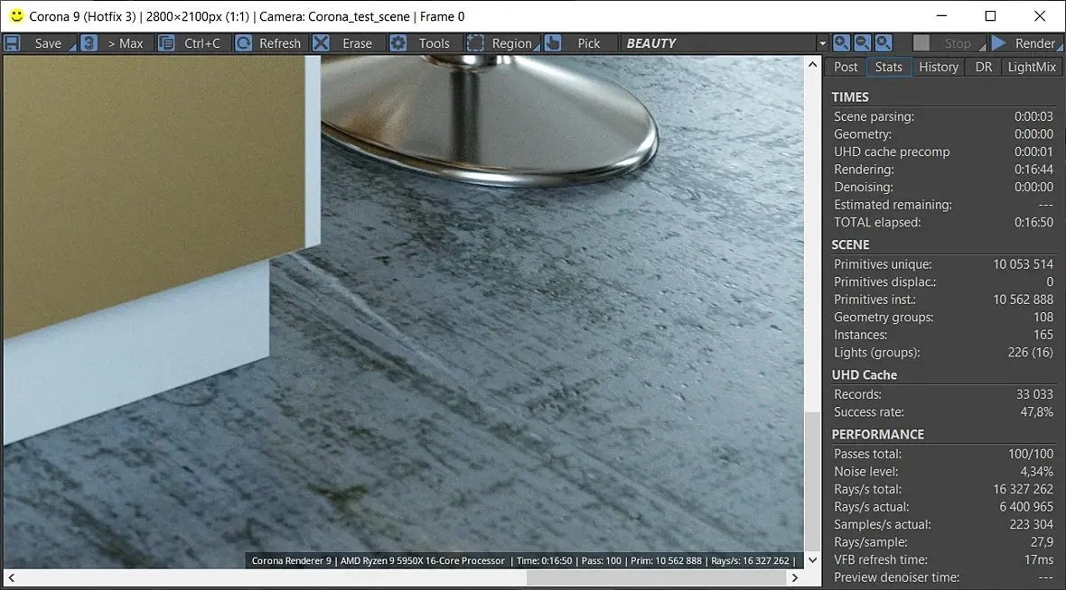Click the zoom out magnifier icon
This screenshot has height=590, width=1066.
tap(862, 43)
